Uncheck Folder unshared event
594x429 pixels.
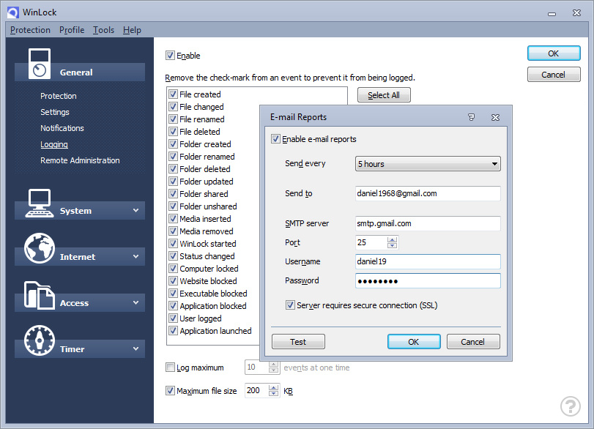point(173,206)
